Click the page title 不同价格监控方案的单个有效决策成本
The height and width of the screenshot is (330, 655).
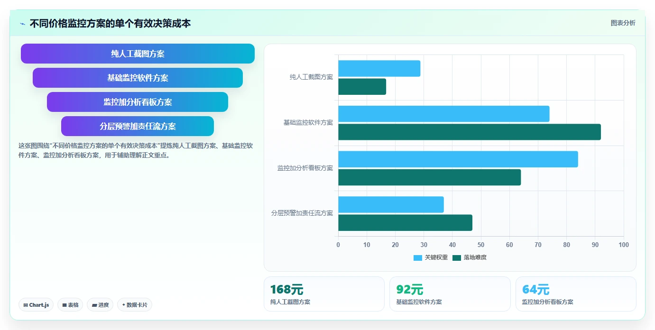tap(110, 23)
